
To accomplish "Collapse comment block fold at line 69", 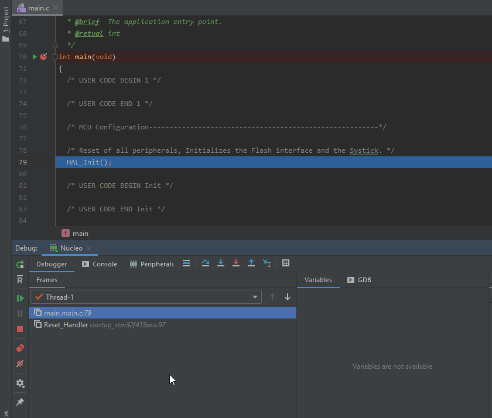I will click(55, 45).
